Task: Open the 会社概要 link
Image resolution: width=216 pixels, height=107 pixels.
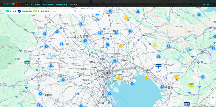Action: point(73,5)
